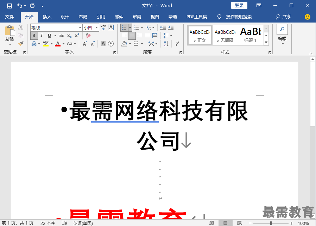This screenshot has height=226, width=316.
Task: Align text right
Action: pyautogui.click(x=140, y=36)
